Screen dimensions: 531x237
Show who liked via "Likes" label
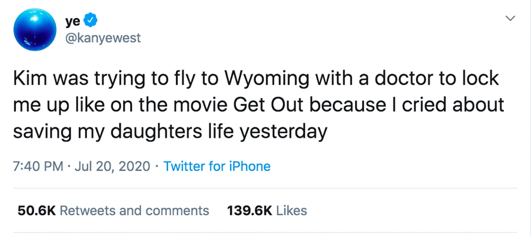point(292,211)
